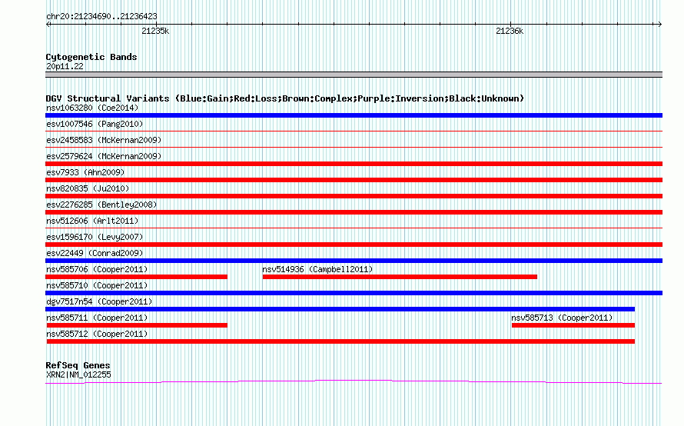Screen dimensions: 684x426
Task: Click the 21235k ruler tick label
Action: click(155, 31)
